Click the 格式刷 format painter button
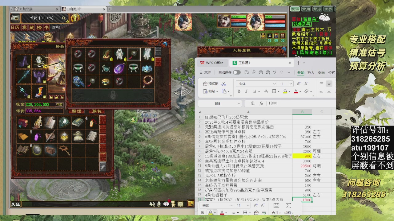This screenshot has width=394, height=221. (x=211, y=84)
